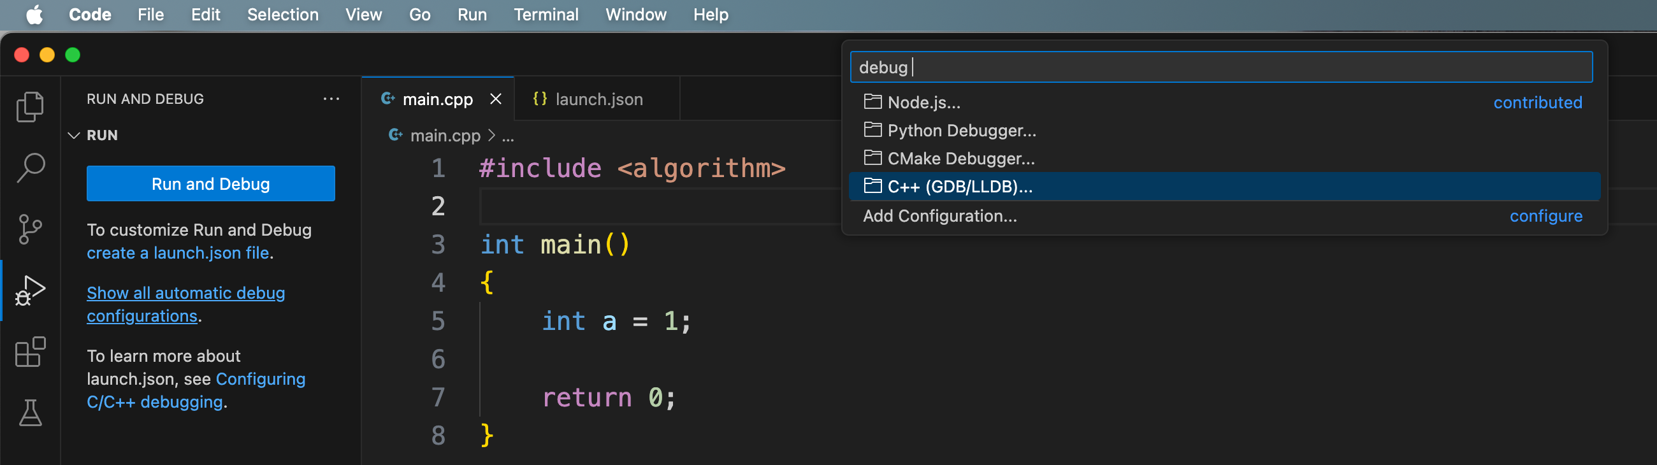Open the Explorer view in activity bar

coord(29,107)
